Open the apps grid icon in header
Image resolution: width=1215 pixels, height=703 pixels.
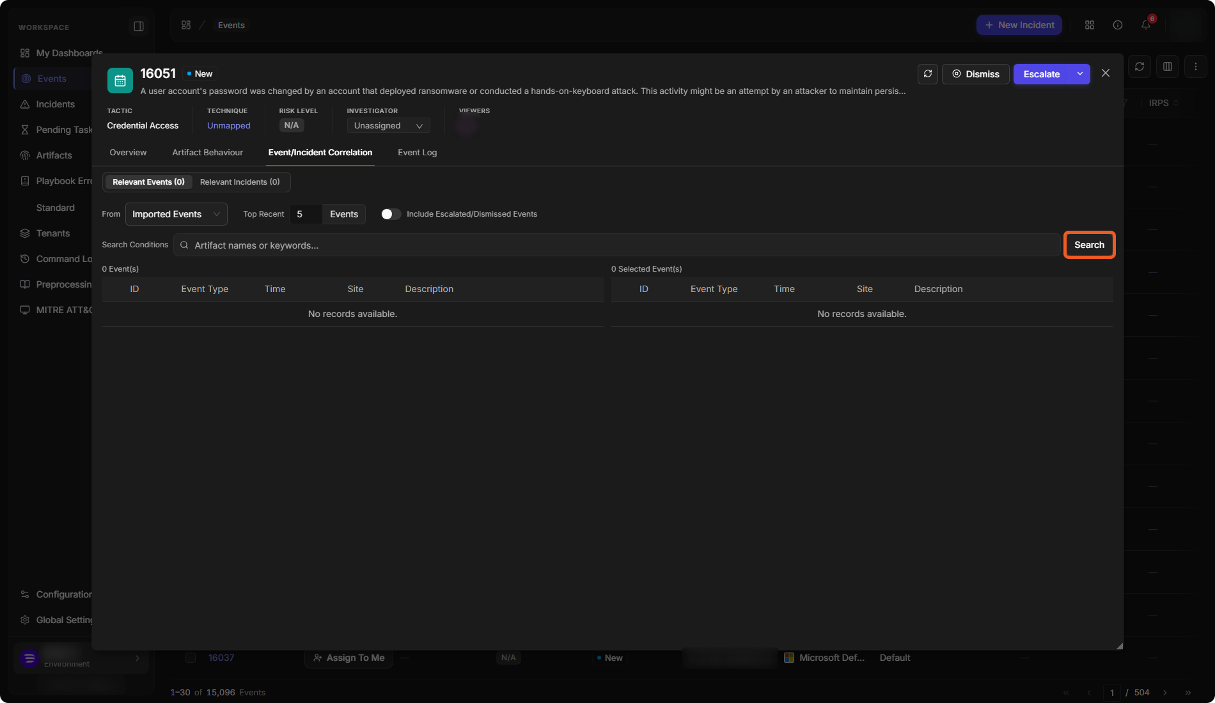click(x=1090, y=25)
